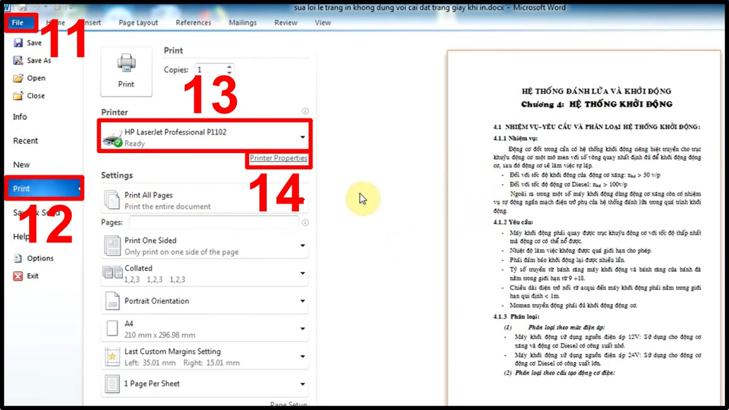Open the Mailings ribbon tab
Screen dimensions: 729x410
(243, 22)
